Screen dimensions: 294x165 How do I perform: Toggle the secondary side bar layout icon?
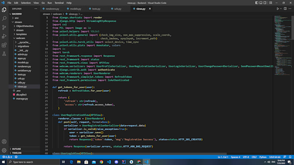pyautogui.click(x=265, y=3)
